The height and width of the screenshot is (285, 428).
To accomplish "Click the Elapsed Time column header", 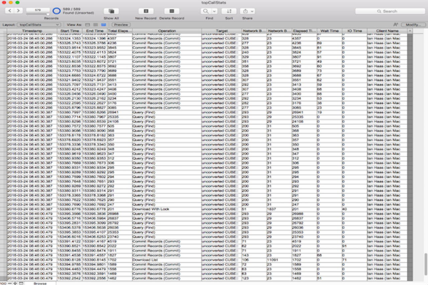I will (304, 31).
